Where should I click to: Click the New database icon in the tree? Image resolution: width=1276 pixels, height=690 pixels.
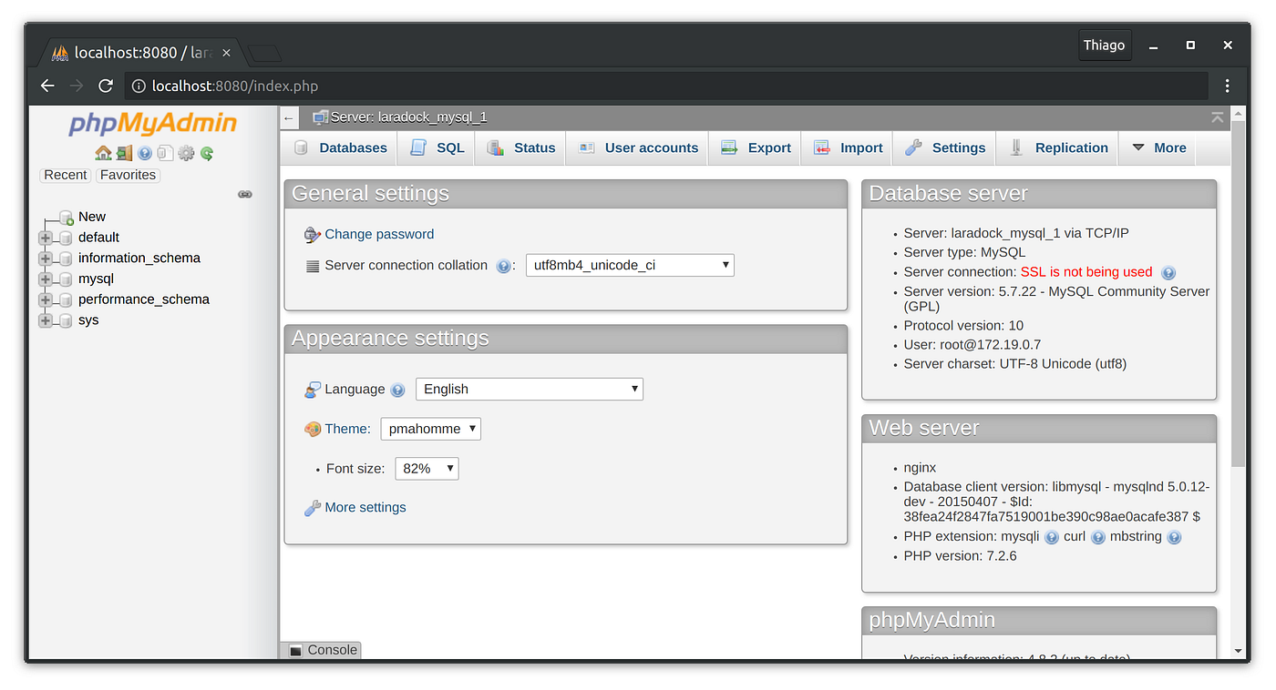click(66, 217)
